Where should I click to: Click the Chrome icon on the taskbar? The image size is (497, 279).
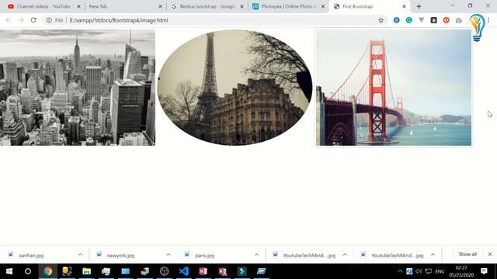click(x=48, y=271)
